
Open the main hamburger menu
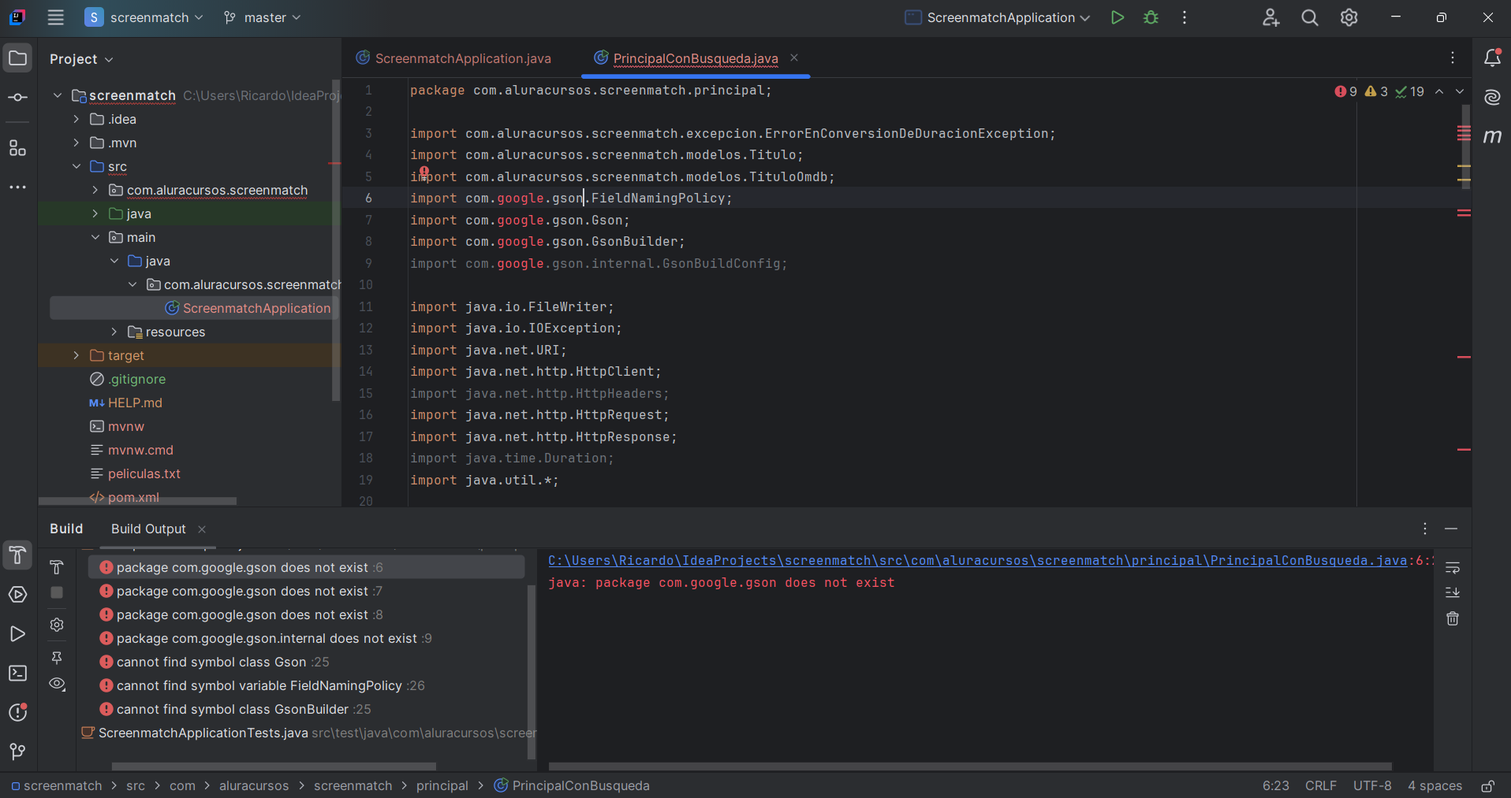point(55,17)
